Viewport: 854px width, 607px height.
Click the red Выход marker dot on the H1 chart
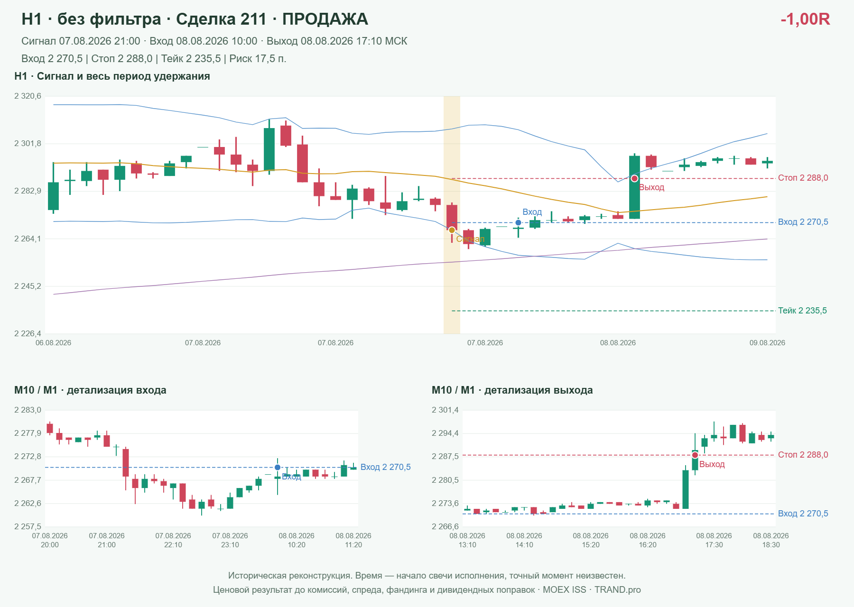coord(634,178)
